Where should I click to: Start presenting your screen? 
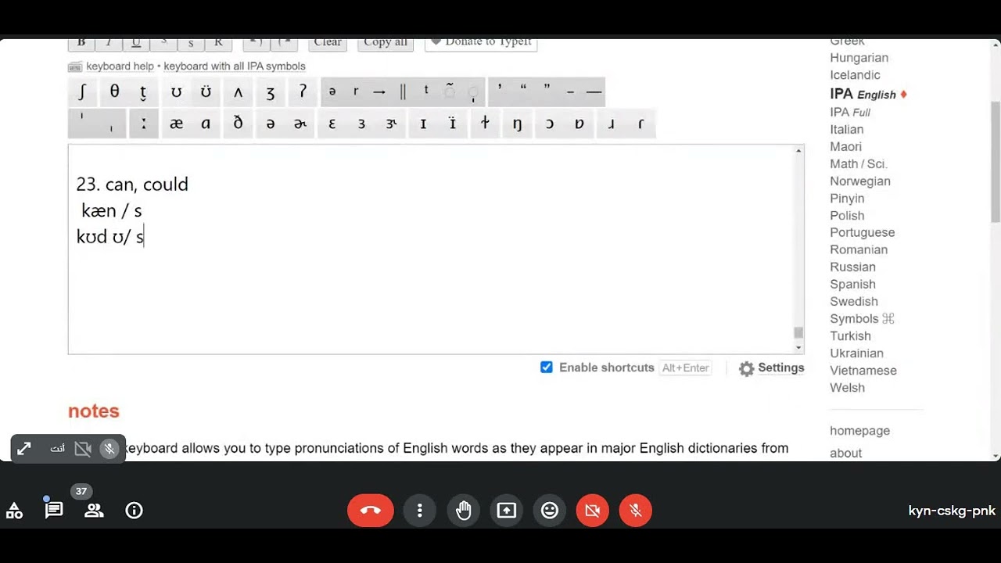[507, 511]
